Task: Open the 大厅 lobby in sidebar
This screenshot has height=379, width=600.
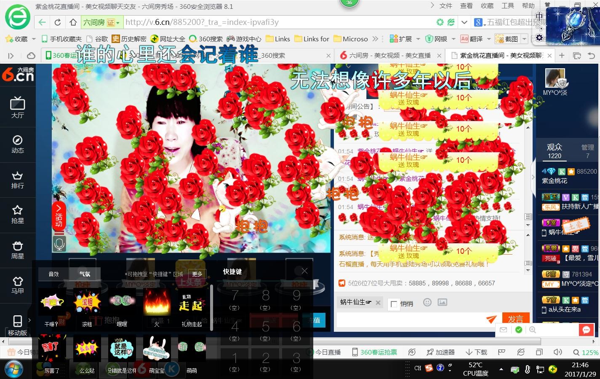Action: 17,108
